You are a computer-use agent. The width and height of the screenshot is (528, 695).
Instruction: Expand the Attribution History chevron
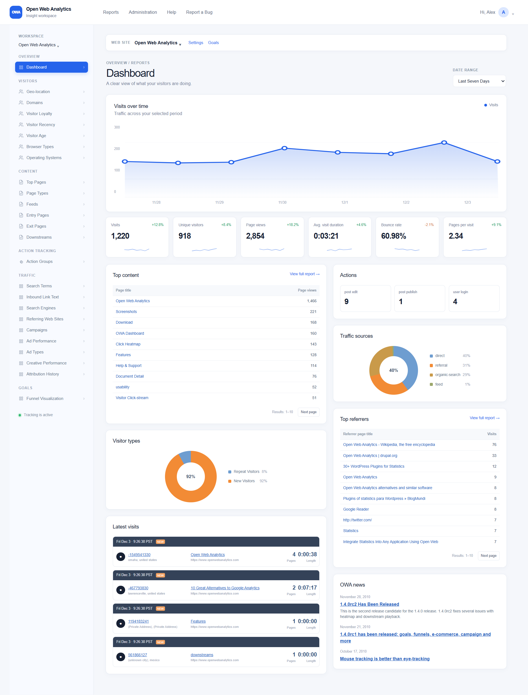(84, 374)
